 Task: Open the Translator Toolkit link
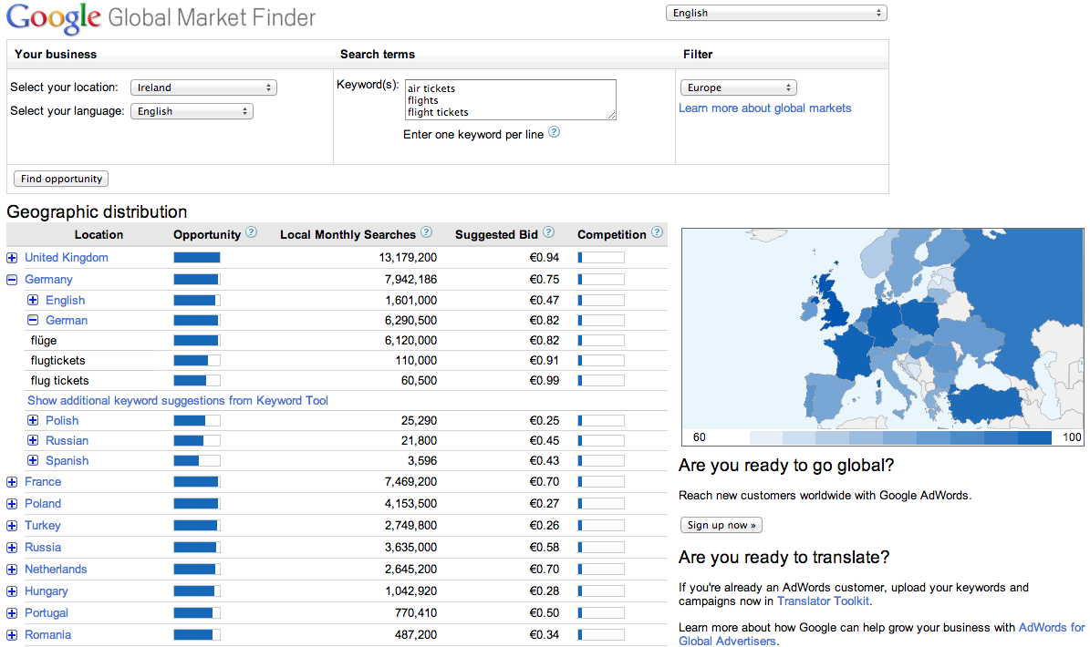click(823, 601)
